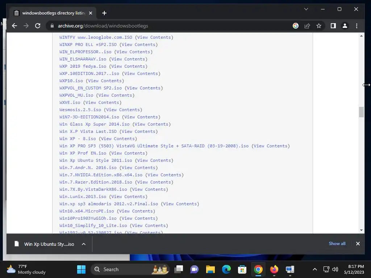This screenshot has width=371, height=278.
Task: Switch to Firefox in the taskbar
Action: coord(274,269)
